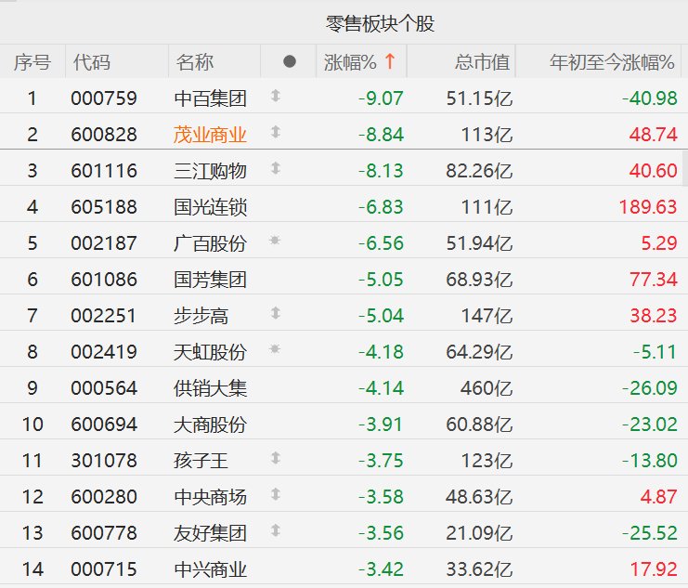Screen dimensions: 688x588
Task: Select stock name 大商股份
Action: [210, 425]
